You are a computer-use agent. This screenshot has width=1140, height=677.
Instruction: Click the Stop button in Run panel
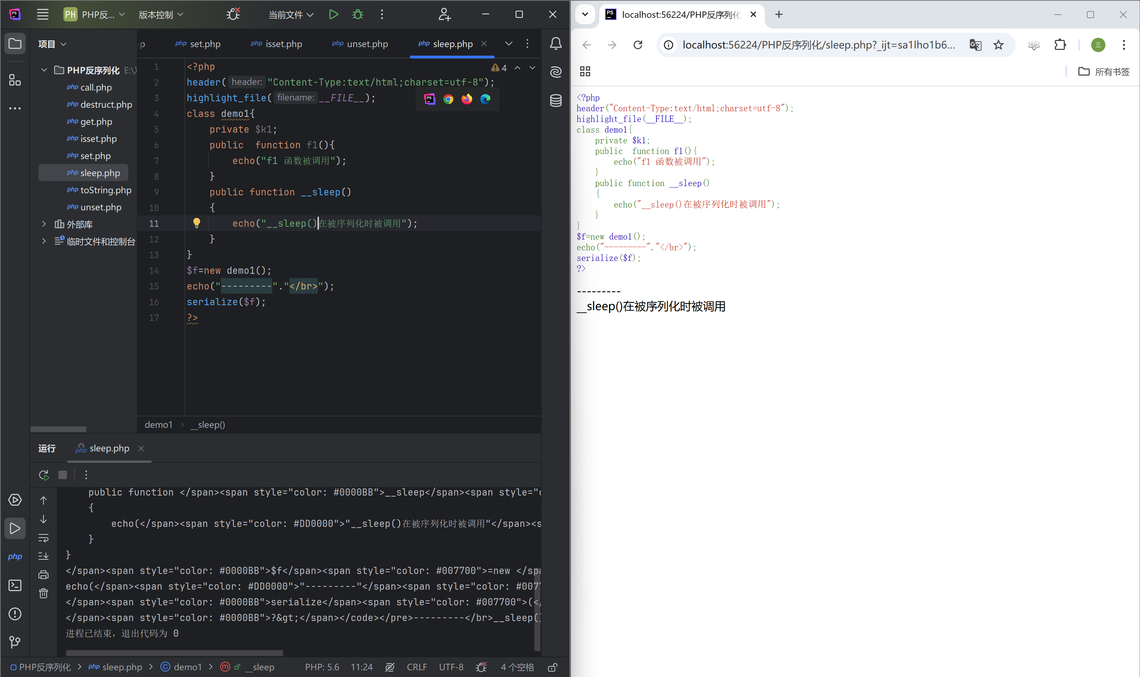click(x=63, y=475)
